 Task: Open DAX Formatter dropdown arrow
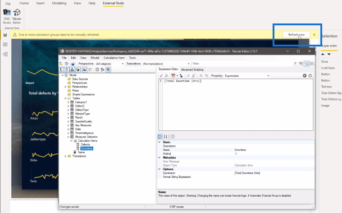tap(178, 76)
